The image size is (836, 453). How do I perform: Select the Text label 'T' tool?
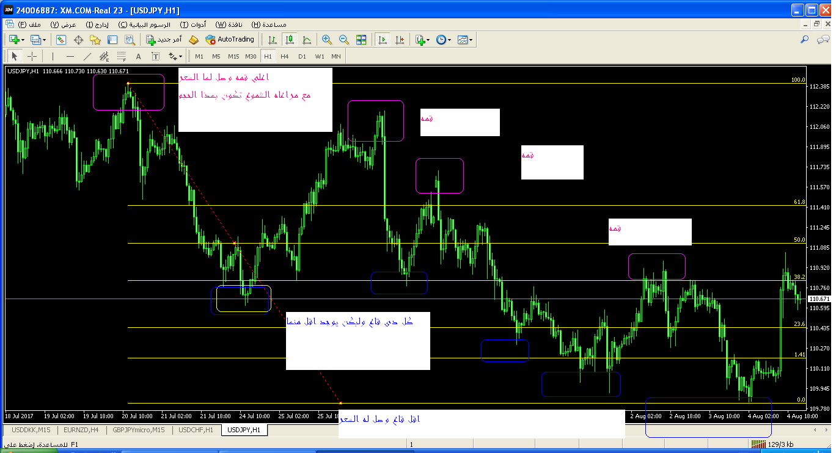155,56
